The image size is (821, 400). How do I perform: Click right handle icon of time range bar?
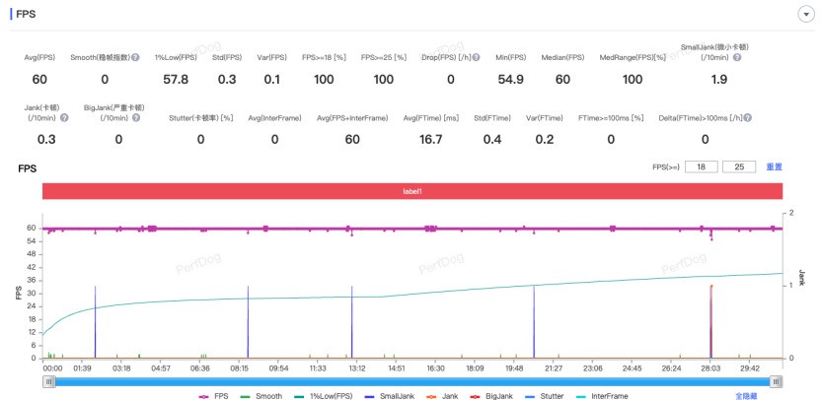click(x=777, y=381)
